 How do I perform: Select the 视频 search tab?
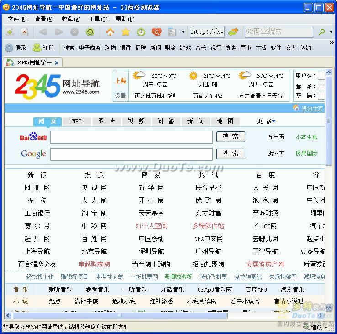coord(136,121)
